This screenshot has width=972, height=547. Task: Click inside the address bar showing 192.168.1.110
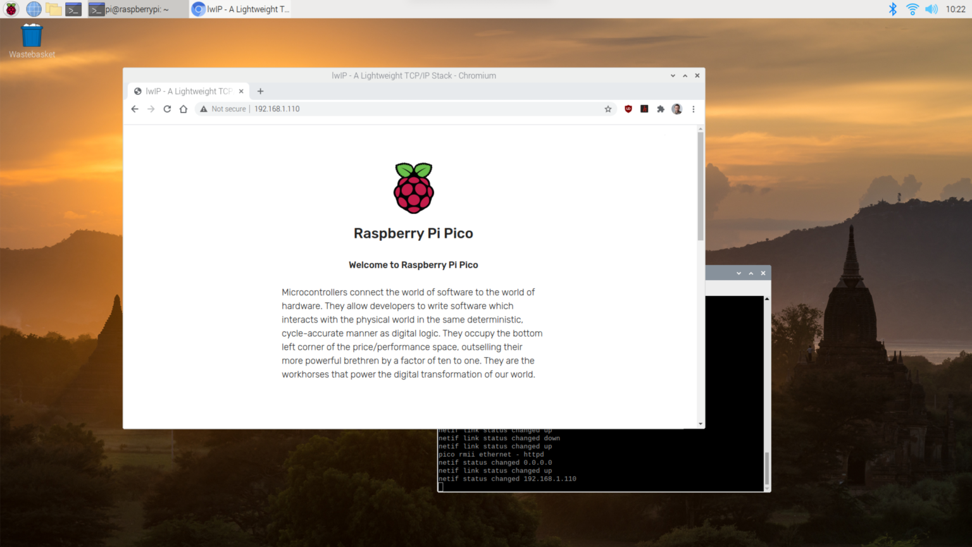[x=277, y=109]
